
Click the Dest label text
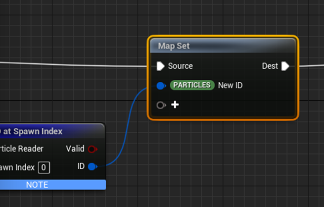coord(270,66)
